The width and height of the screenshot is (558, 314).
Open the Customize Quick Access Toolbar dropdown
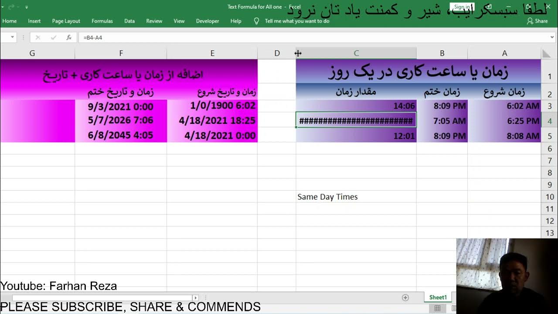coord(27,7)
